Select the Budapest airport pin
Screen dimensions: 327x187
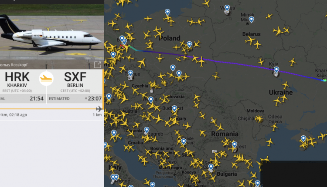174,109
